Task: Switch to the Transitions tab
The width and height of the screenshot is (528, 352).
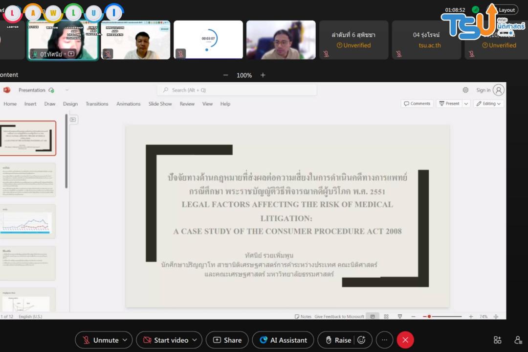Action: pyautogui.click(x=97, y=104)
